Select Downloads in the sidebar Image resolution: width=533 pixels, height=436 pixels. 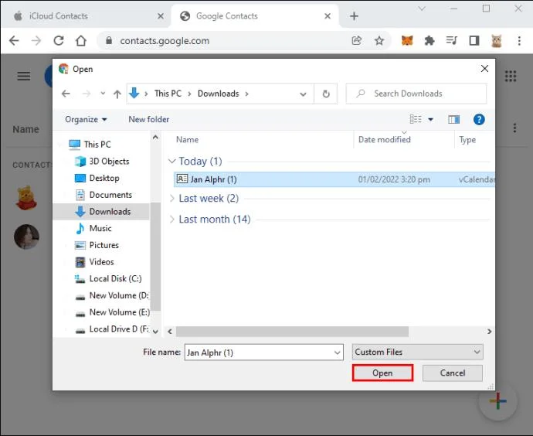(101, 211)
